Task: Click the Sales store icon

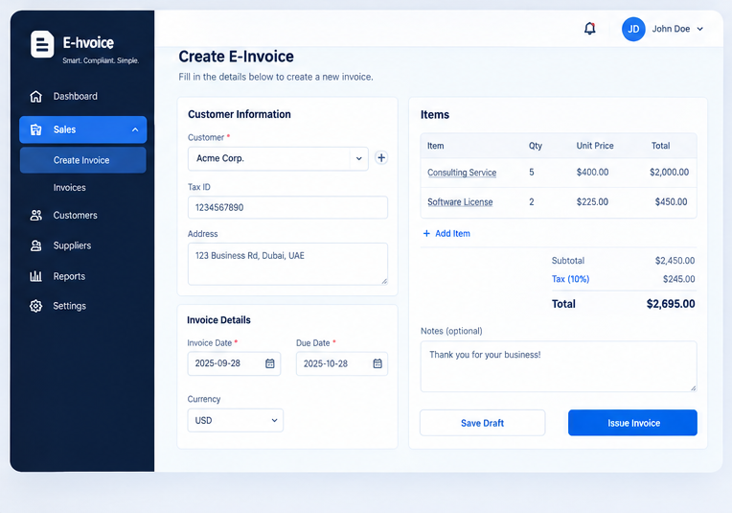Action: click(36, 129)
